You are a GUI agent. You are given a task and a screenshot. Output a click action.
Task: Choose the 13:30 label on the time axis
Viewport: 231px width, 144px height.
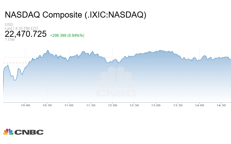click(178, 105)
